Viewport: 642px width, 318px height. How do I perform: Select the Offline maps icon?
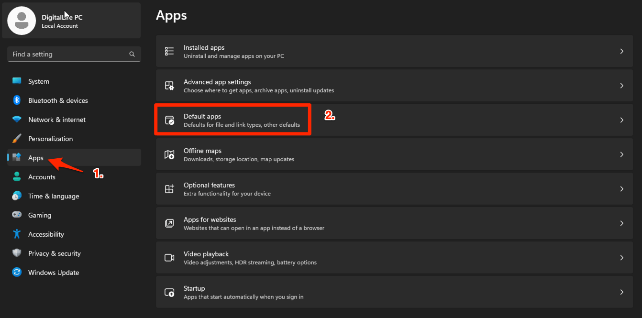(x=169, y=154)
